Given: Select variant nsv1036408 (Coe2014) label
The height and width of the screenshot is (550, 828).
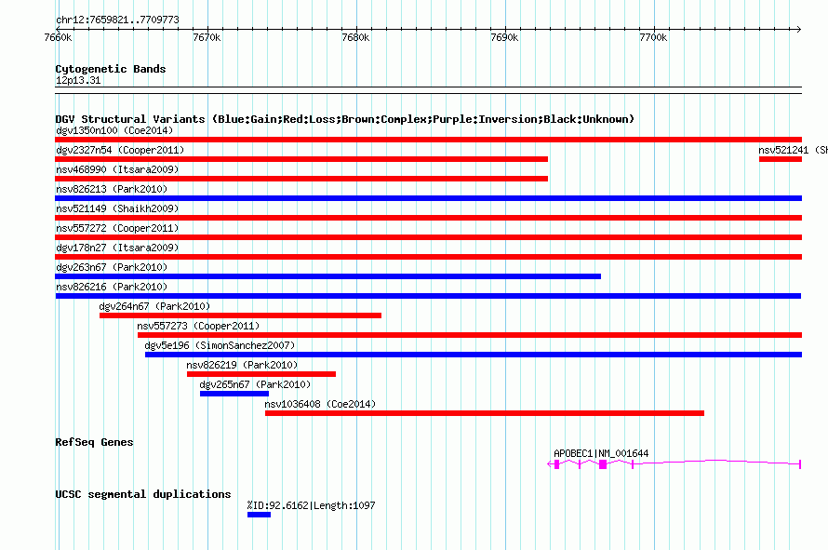Looking at the screenshot, I should point(320,404).
